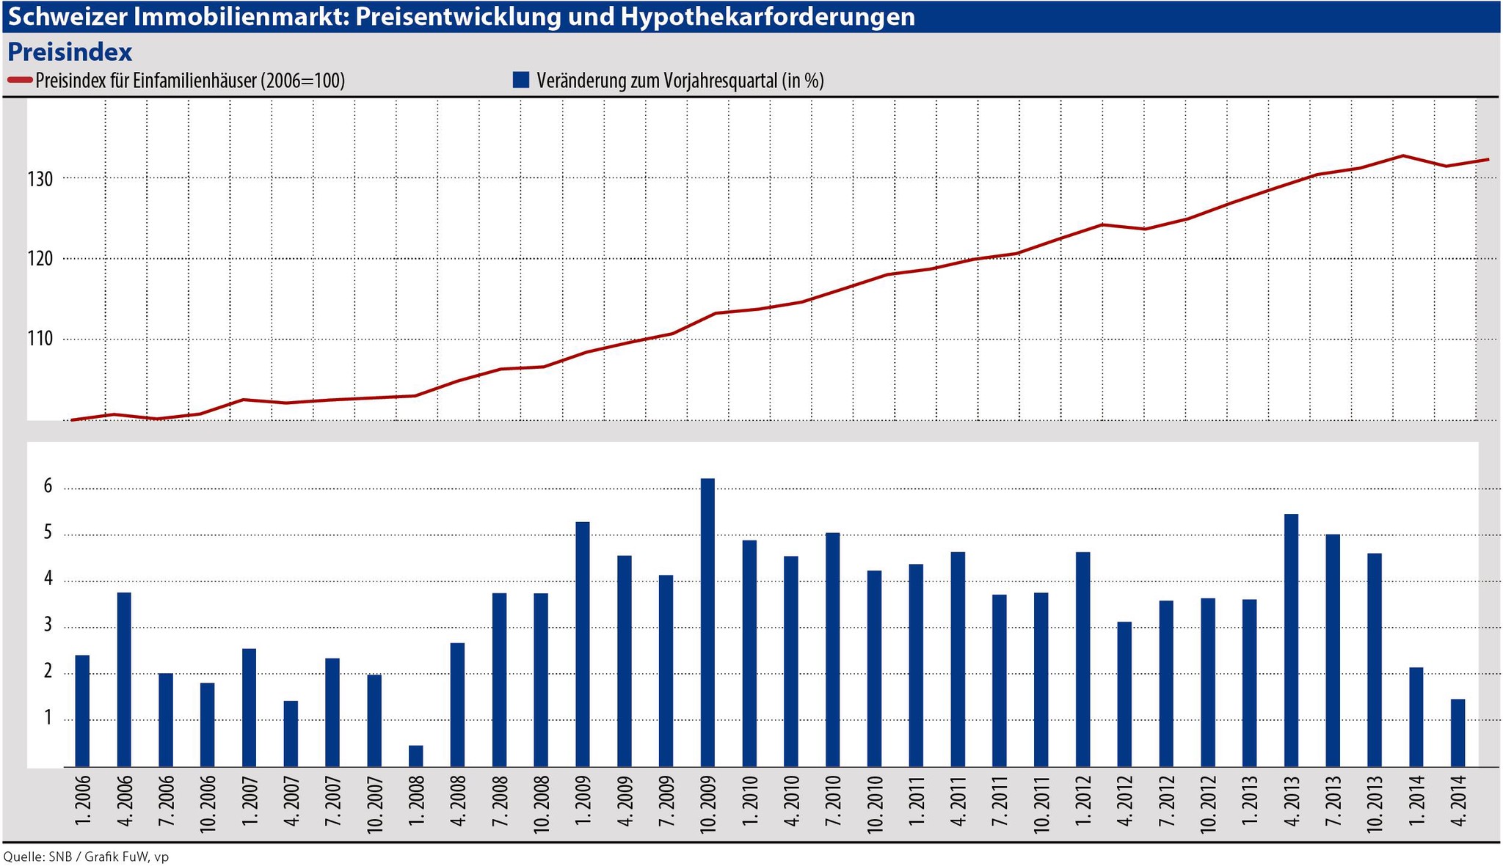Viewport: 1503px width, 866px height.
Task: Click the 6 label on bar chart axis
Action: click(x=48, y=487)
